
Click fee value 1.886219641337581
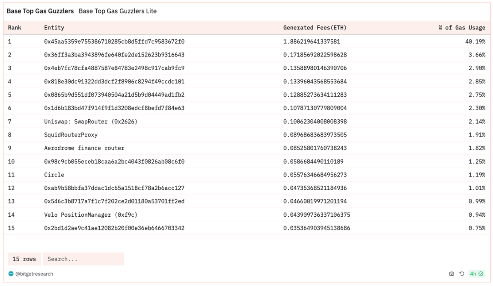[x=312, y=41]
